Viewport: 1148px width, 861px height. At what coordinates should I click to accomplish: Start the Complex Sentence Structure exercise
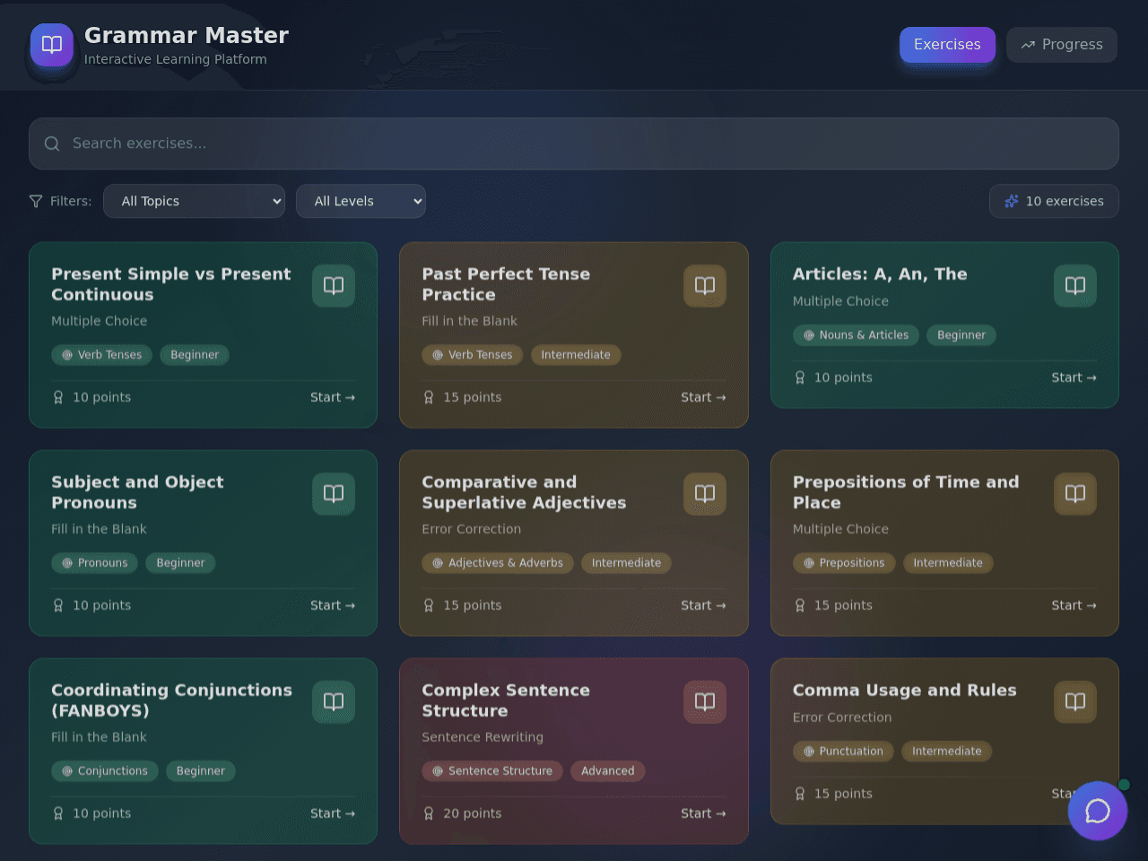coord(703,813)
